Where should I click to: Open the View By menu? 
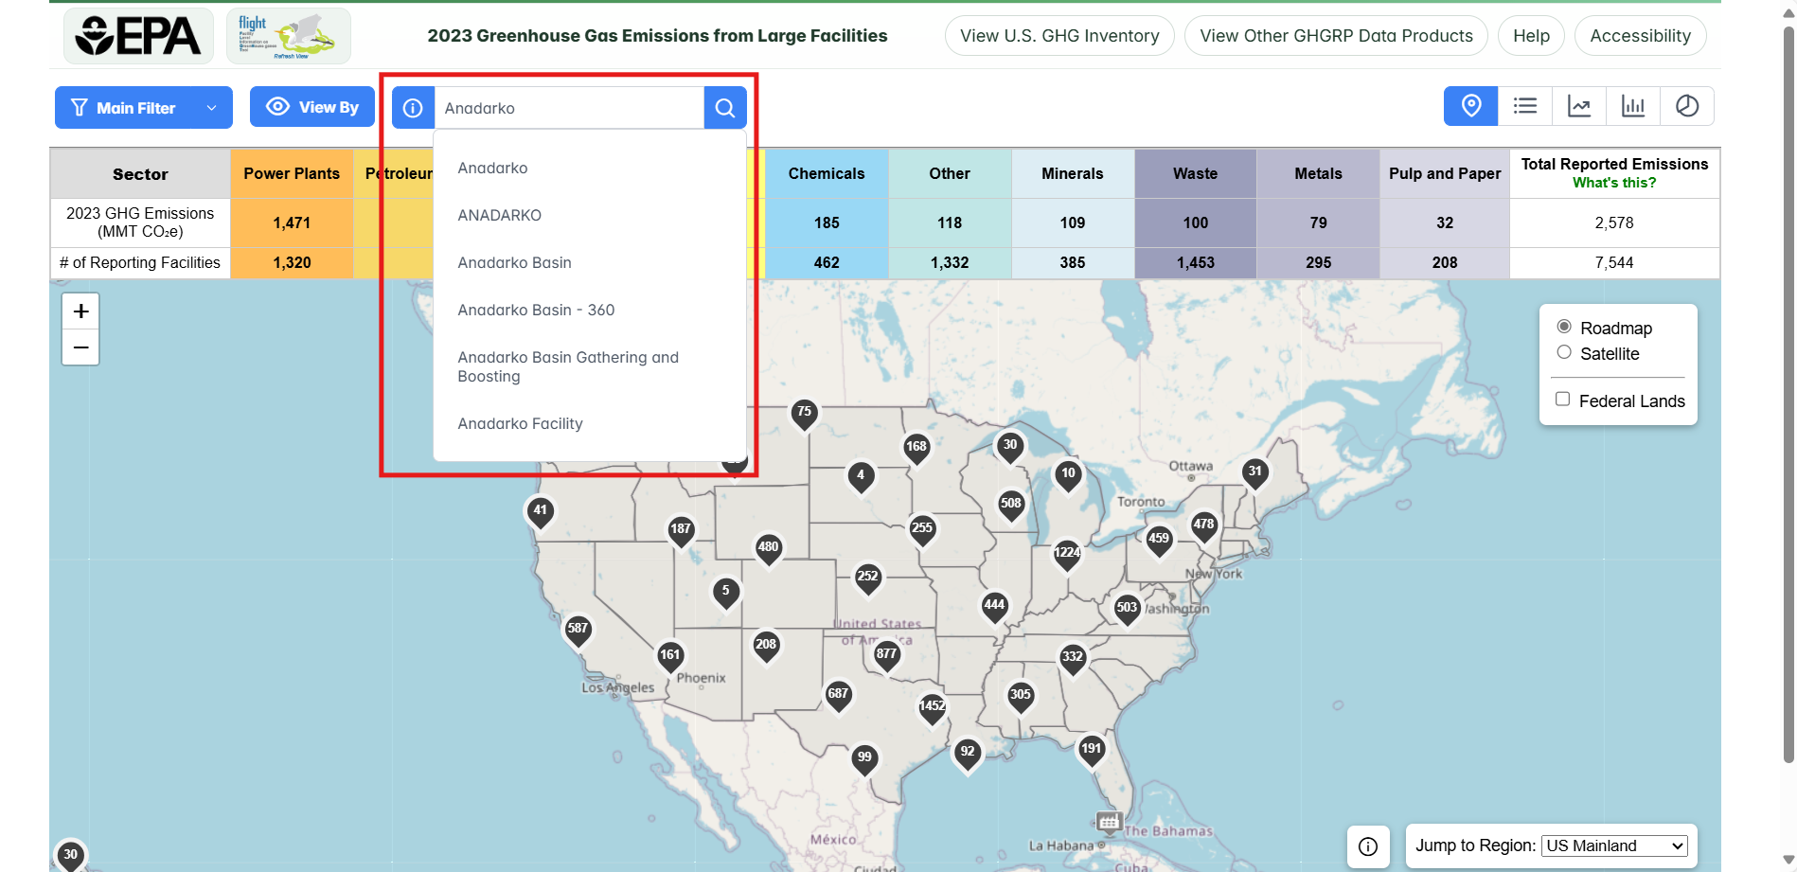pos(312,107)
